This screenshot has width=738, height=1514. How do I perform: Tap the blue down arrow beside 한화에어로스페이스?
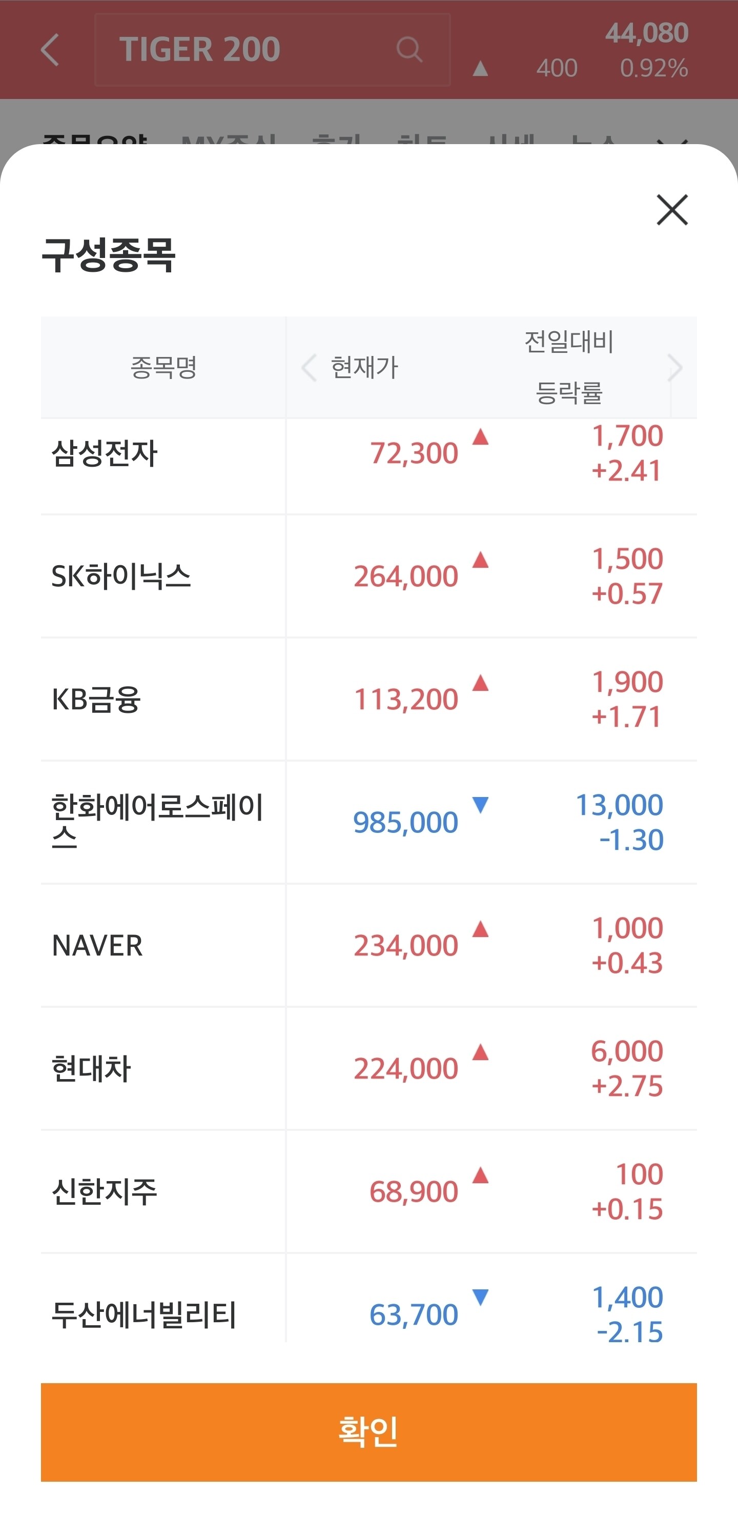(x=480, y=805)
